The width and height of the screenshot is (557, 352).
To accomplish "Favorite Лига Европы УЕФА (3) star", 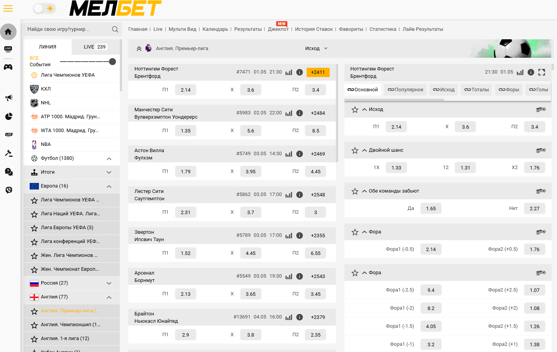I will tap(34, 228).
